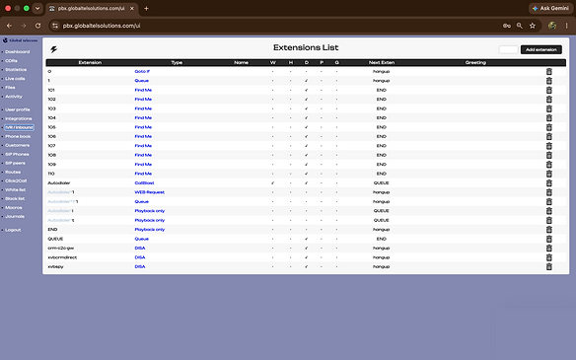Open DISA link for crm-c2c-gw
The width and height of the screenshot is (576, 360).
(x=140, y=249)
